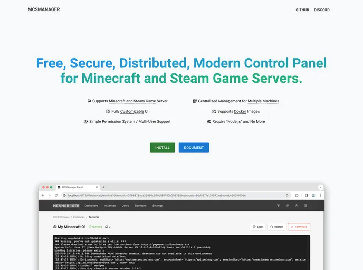Screen dimensions: 363x270
Task: Click the red Terminate button
Action: pyautogui.click(x=299, y=227)
